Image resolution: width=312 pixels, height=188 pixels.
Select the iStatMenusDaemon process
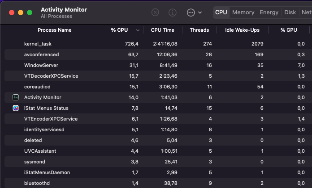tap(47, 172)
